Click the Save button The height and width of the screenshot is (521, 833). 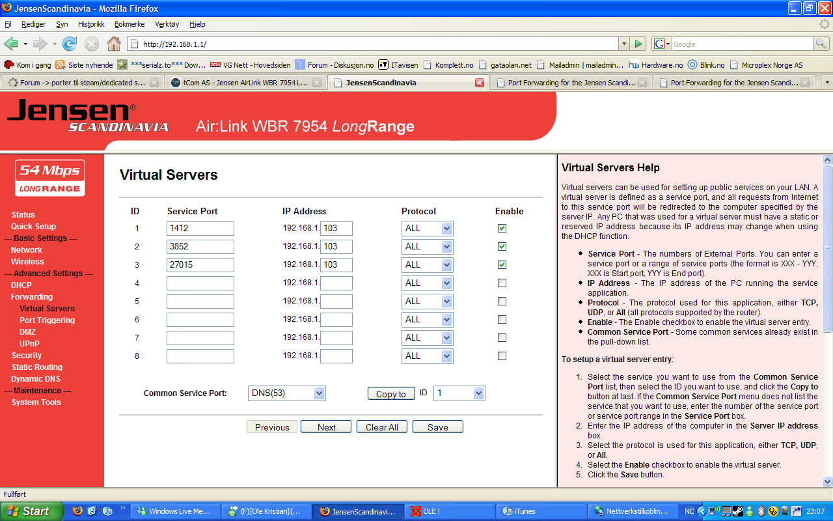pyautogui.click(x=437, y=427)
